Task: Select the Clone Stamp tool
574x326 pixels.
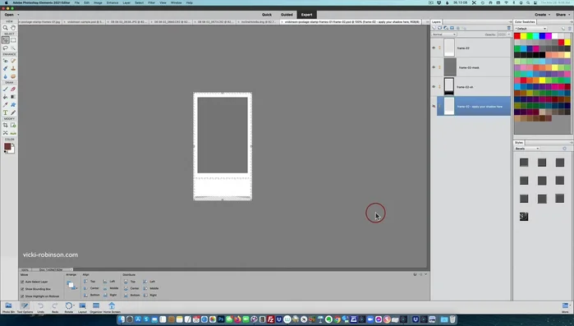Action: pos(13,68)
